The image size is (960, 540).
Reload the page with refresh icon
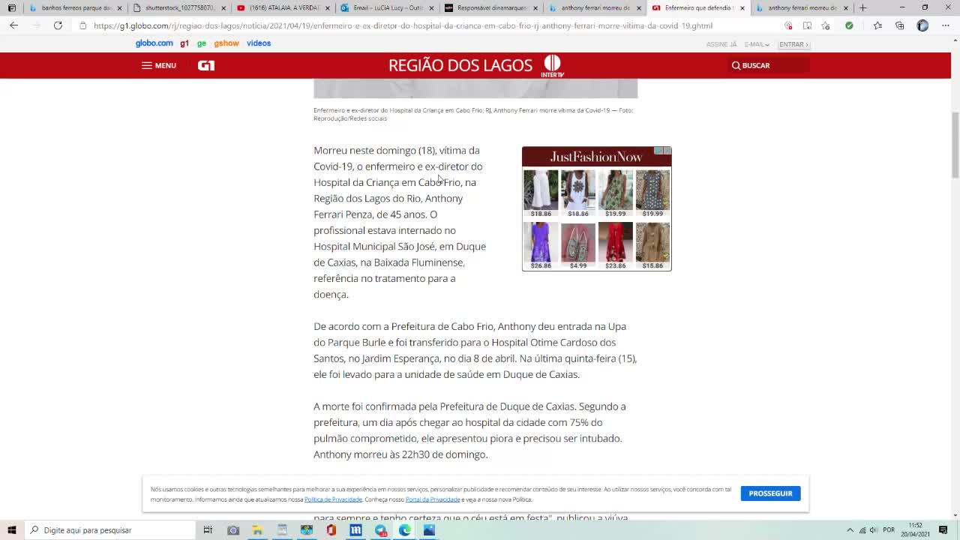(58, 25)
